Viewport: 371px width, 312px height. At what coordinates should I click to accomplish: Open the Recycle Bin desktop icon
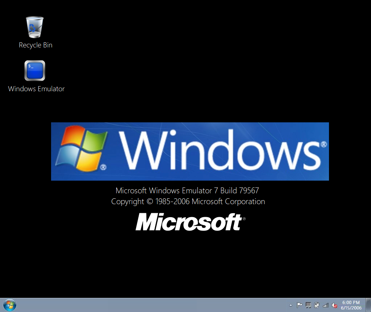(35, 27)
